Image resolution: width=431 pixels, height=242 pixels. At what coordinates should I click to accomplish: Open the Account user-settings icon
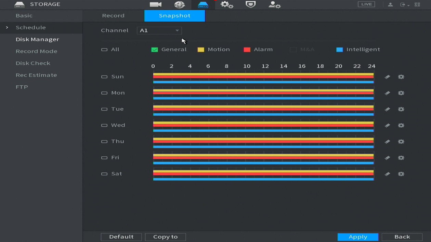click(274, 4)
